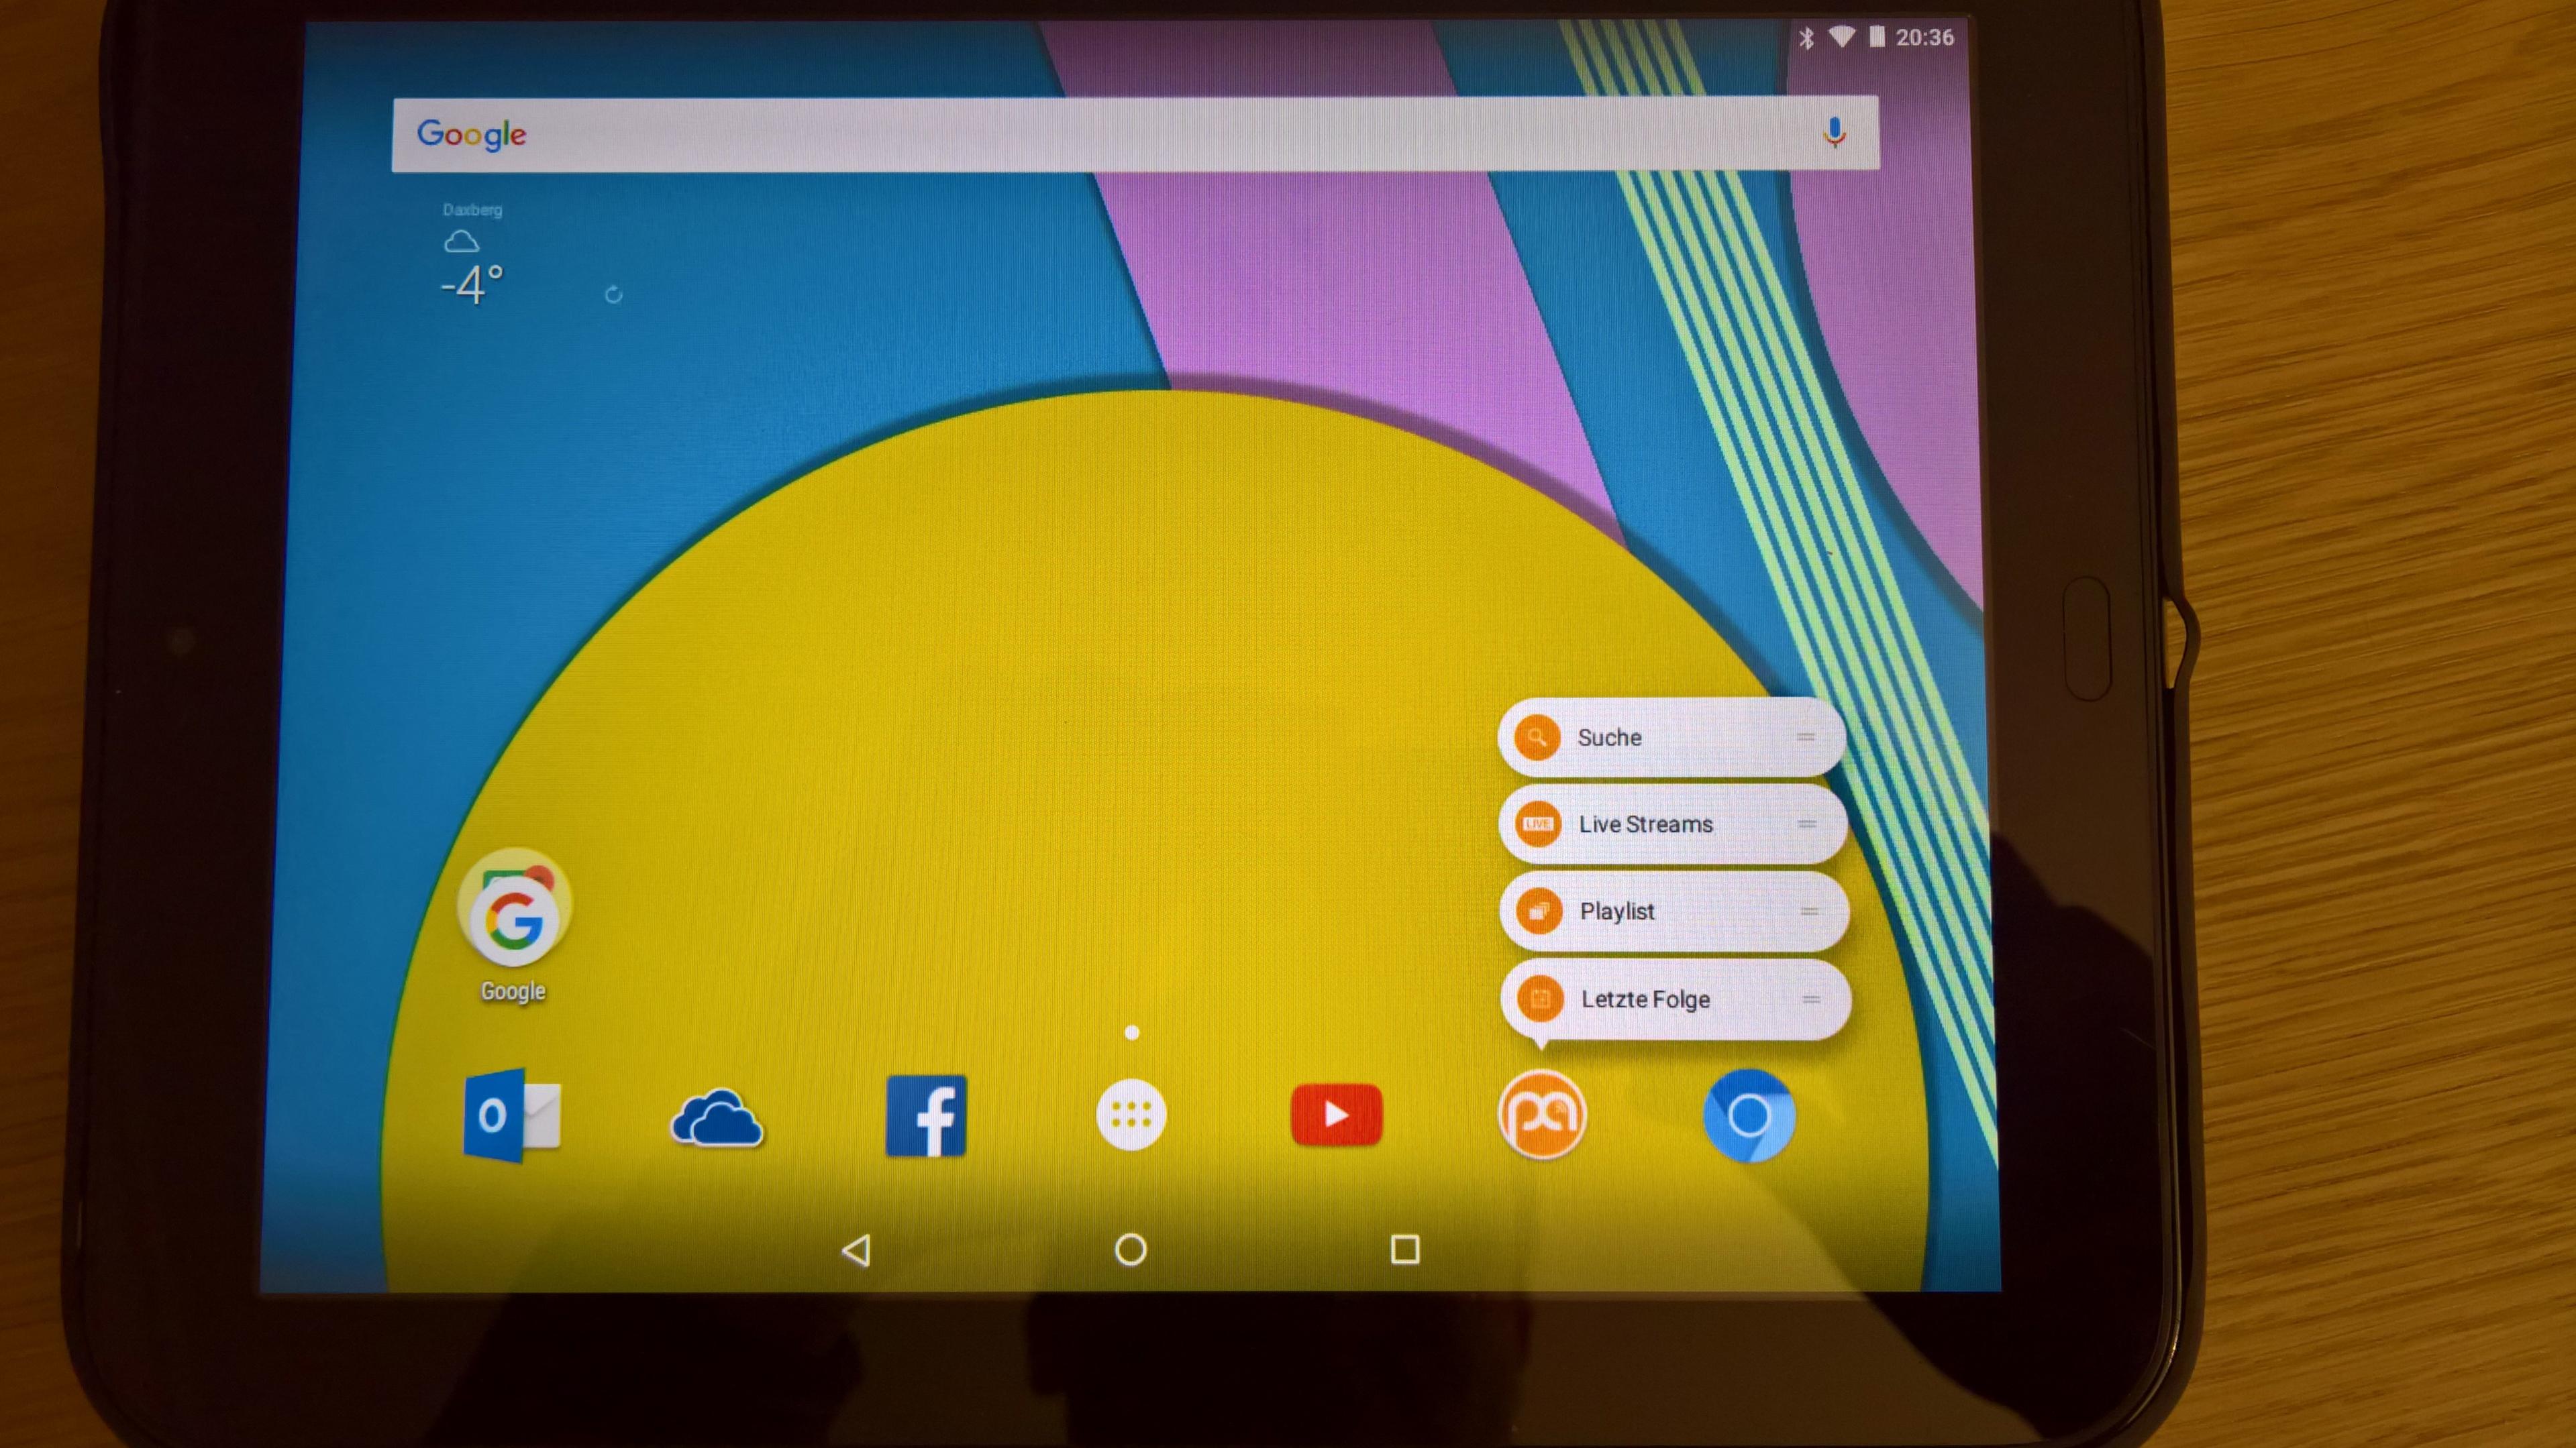
Task: Open the blue Chromium browser icon
Action: coord(1749,1115)
